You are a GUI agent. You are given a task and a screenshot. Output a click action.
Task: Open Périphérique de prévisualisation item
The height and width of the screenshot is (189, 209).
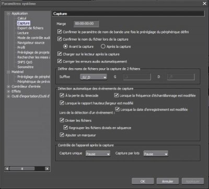click(33, 82)
